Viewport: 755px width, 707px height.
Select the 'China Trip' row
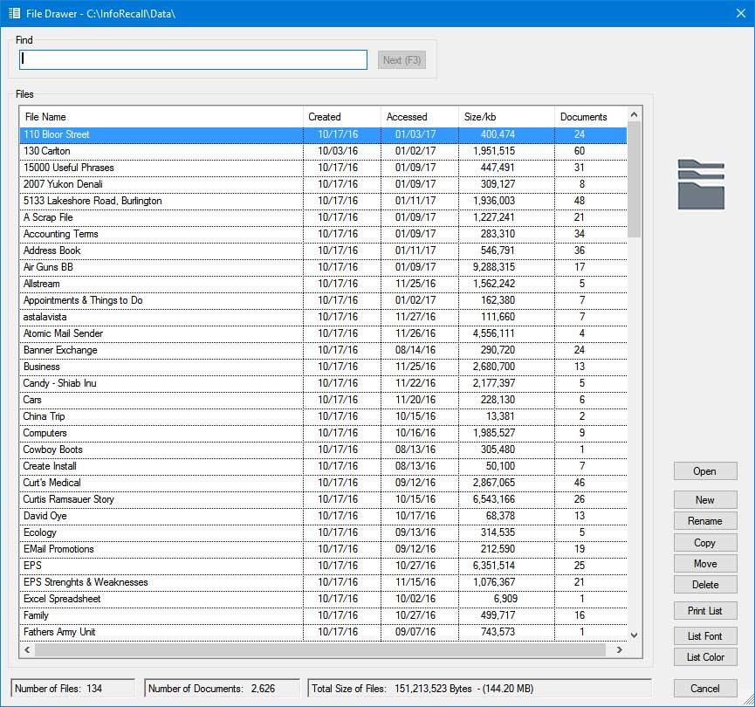[x=323, y=416]
